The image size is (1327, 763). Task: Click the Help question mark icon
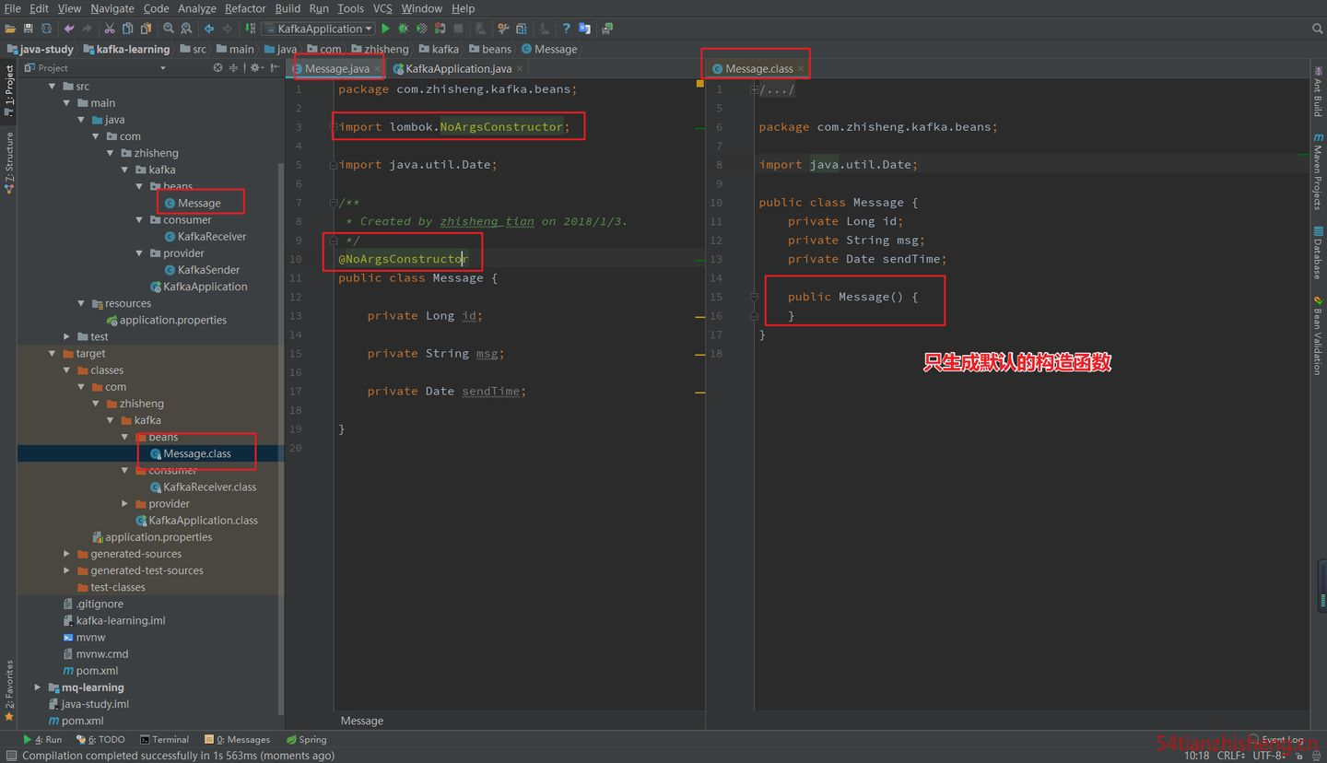(566, 29)
